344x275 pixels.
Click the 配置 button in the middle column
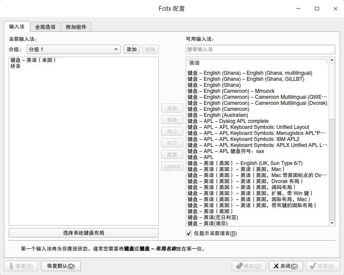tap(172, 154)
